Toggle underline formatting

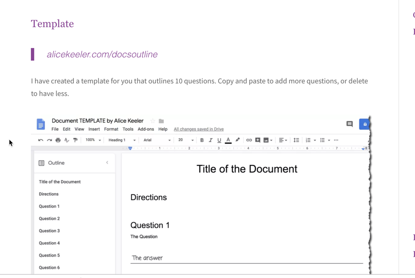pos(219,140)
